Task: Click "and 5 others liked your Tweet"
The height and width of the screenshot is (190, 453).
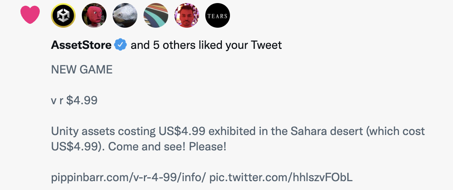Action: click(x=206, y=45)
